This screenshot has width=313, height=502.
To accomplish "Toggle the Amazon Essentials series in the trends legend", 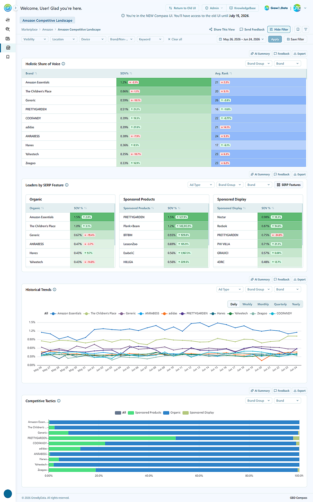I will (x=66, y=313).
